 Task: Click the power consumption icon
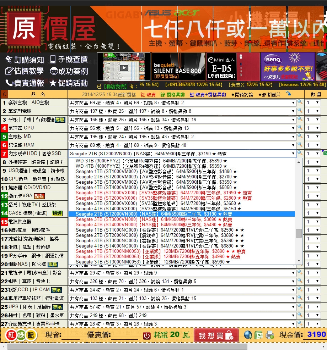coord(146,335)
